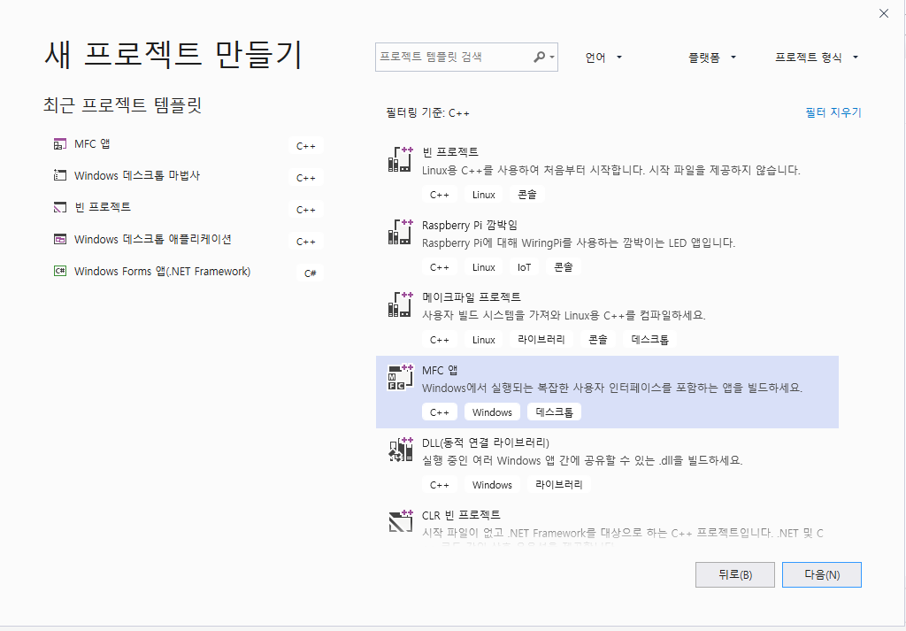Click the 콘솔 tag under Raspberry Pi 깜박임
Viewport: 906px width, 631px height.
pos(563,267)
